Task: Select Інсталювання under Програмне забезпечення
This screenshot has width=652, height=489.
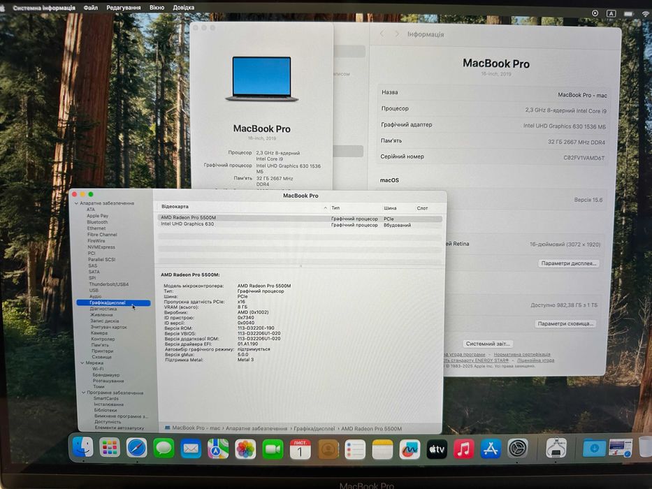Action: (x=108, y=404)
